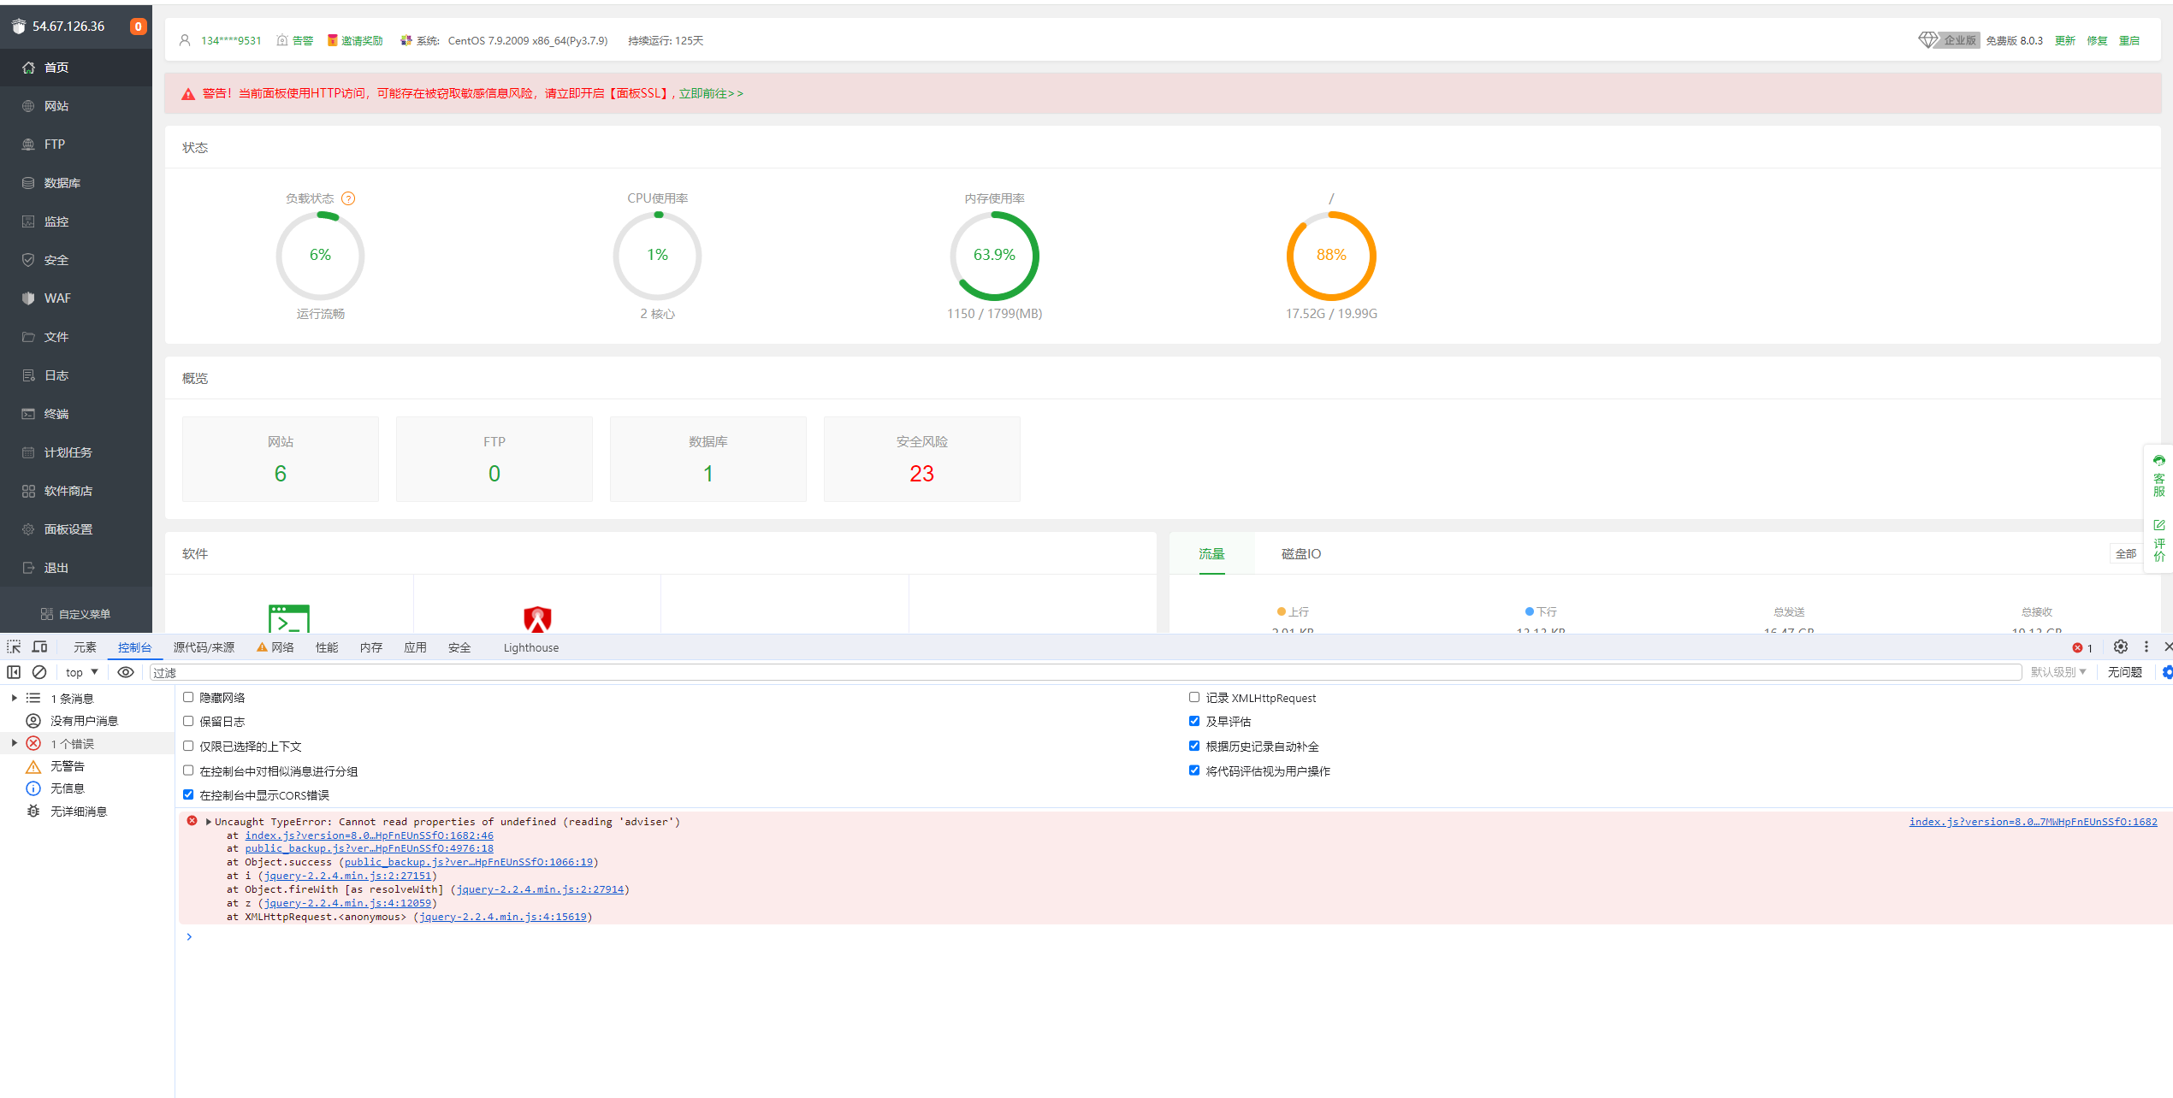This screenshot has height=1098, width=2173.
Task: Click the 重启 restart link
Action: pyautogui.click(x=2129, y=40)
